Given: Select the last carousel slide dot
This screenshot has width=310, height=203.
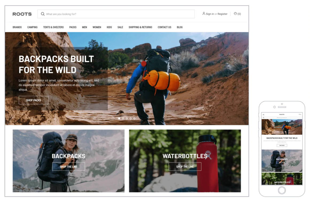Looking at the screenshot, I should click(x=134, y=118).
